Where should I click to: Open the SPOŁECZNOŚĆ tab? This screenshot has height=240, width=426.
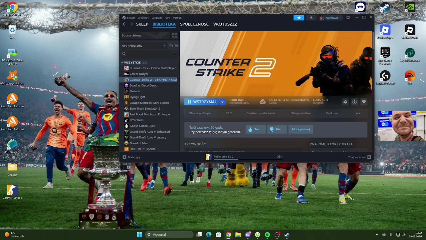click(194, 24)
